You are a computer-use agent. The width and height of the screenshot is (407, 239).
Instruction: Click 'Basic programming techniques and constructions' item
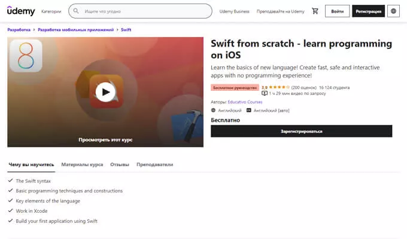click(69, 191)
